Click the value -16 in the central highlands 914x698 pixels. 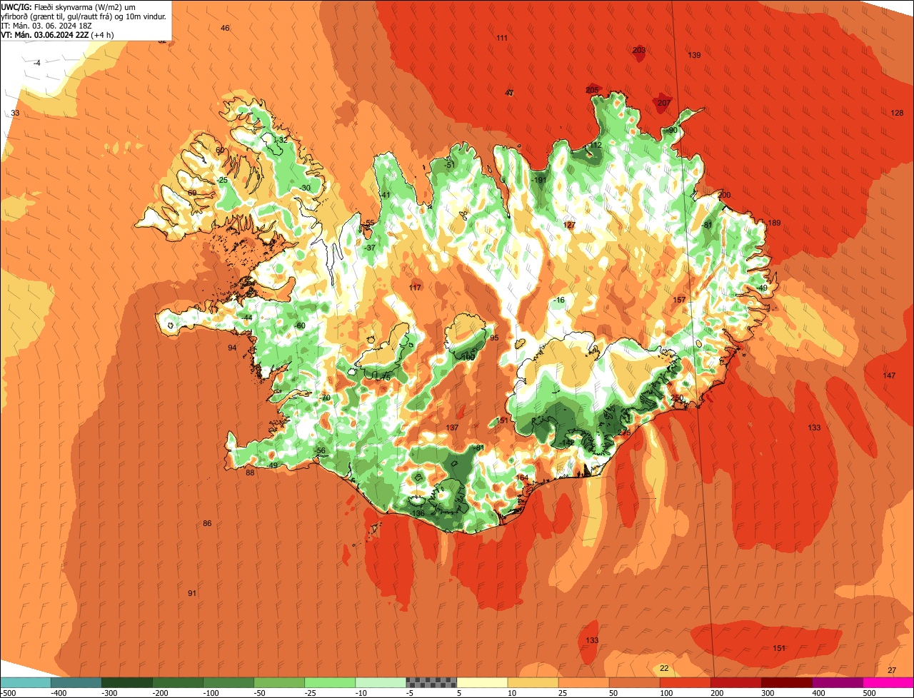[x=558, y=300]
